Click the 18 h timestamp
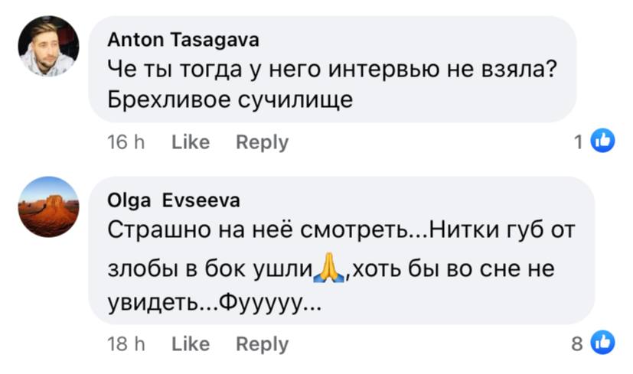Viewport: 633px width, 374px height. click(126, 345)
